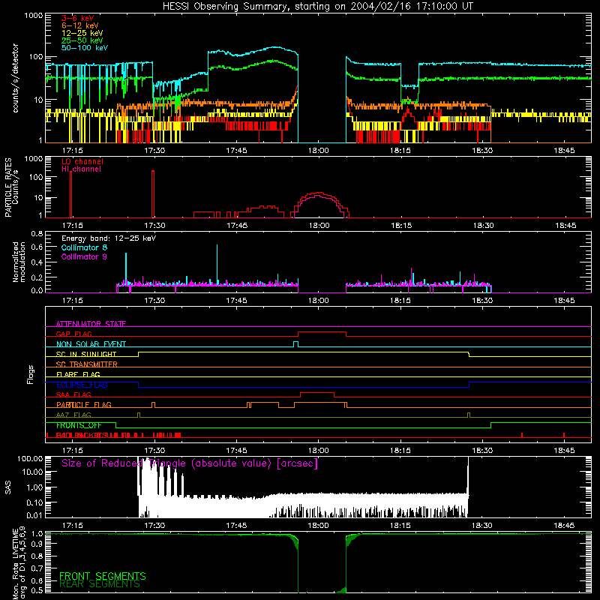The width and height of the screenshot is (600, 600).
Task: Click 17:30 time label under SAS panel
Action: (154, 526)
